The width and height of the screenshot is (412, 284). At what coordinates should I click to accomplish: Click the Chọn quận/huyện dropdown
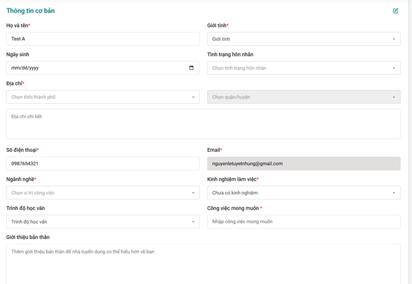point(303,97)
